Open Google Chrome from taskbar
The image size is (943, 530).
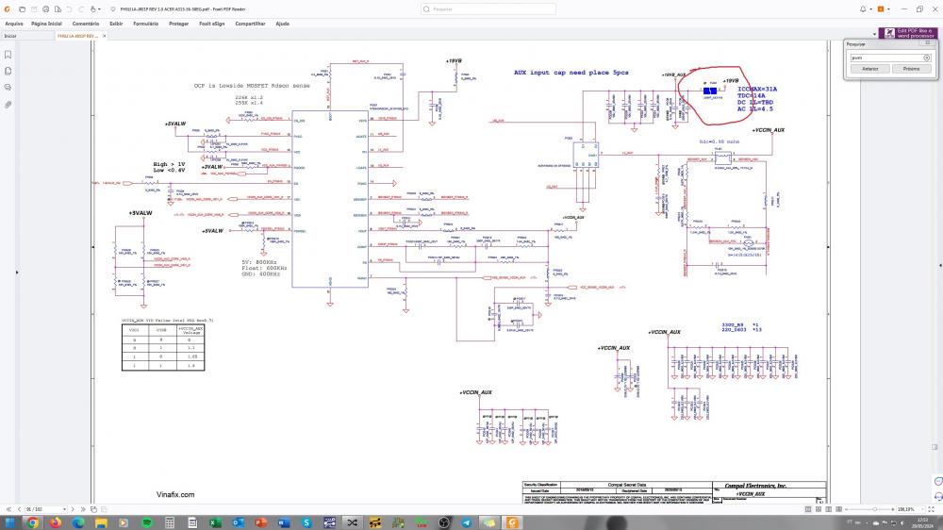tap(32, 522)
